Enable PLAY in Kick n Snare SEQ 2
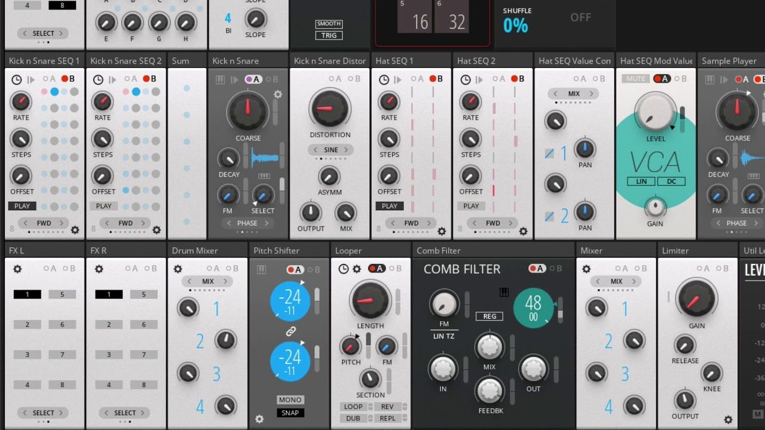765x430 pixels. tap(104, 206)
